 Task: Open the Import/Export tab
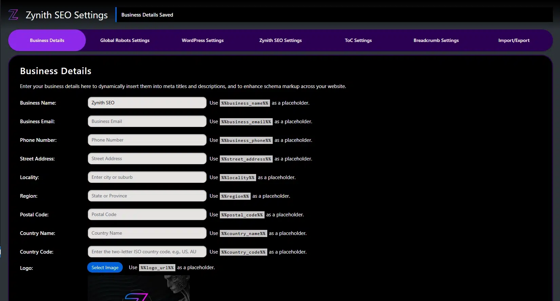click(514, 40)
